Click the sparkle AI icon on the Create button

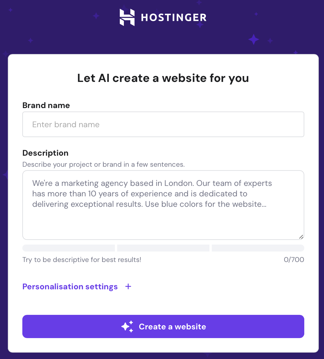pos(128,326)
